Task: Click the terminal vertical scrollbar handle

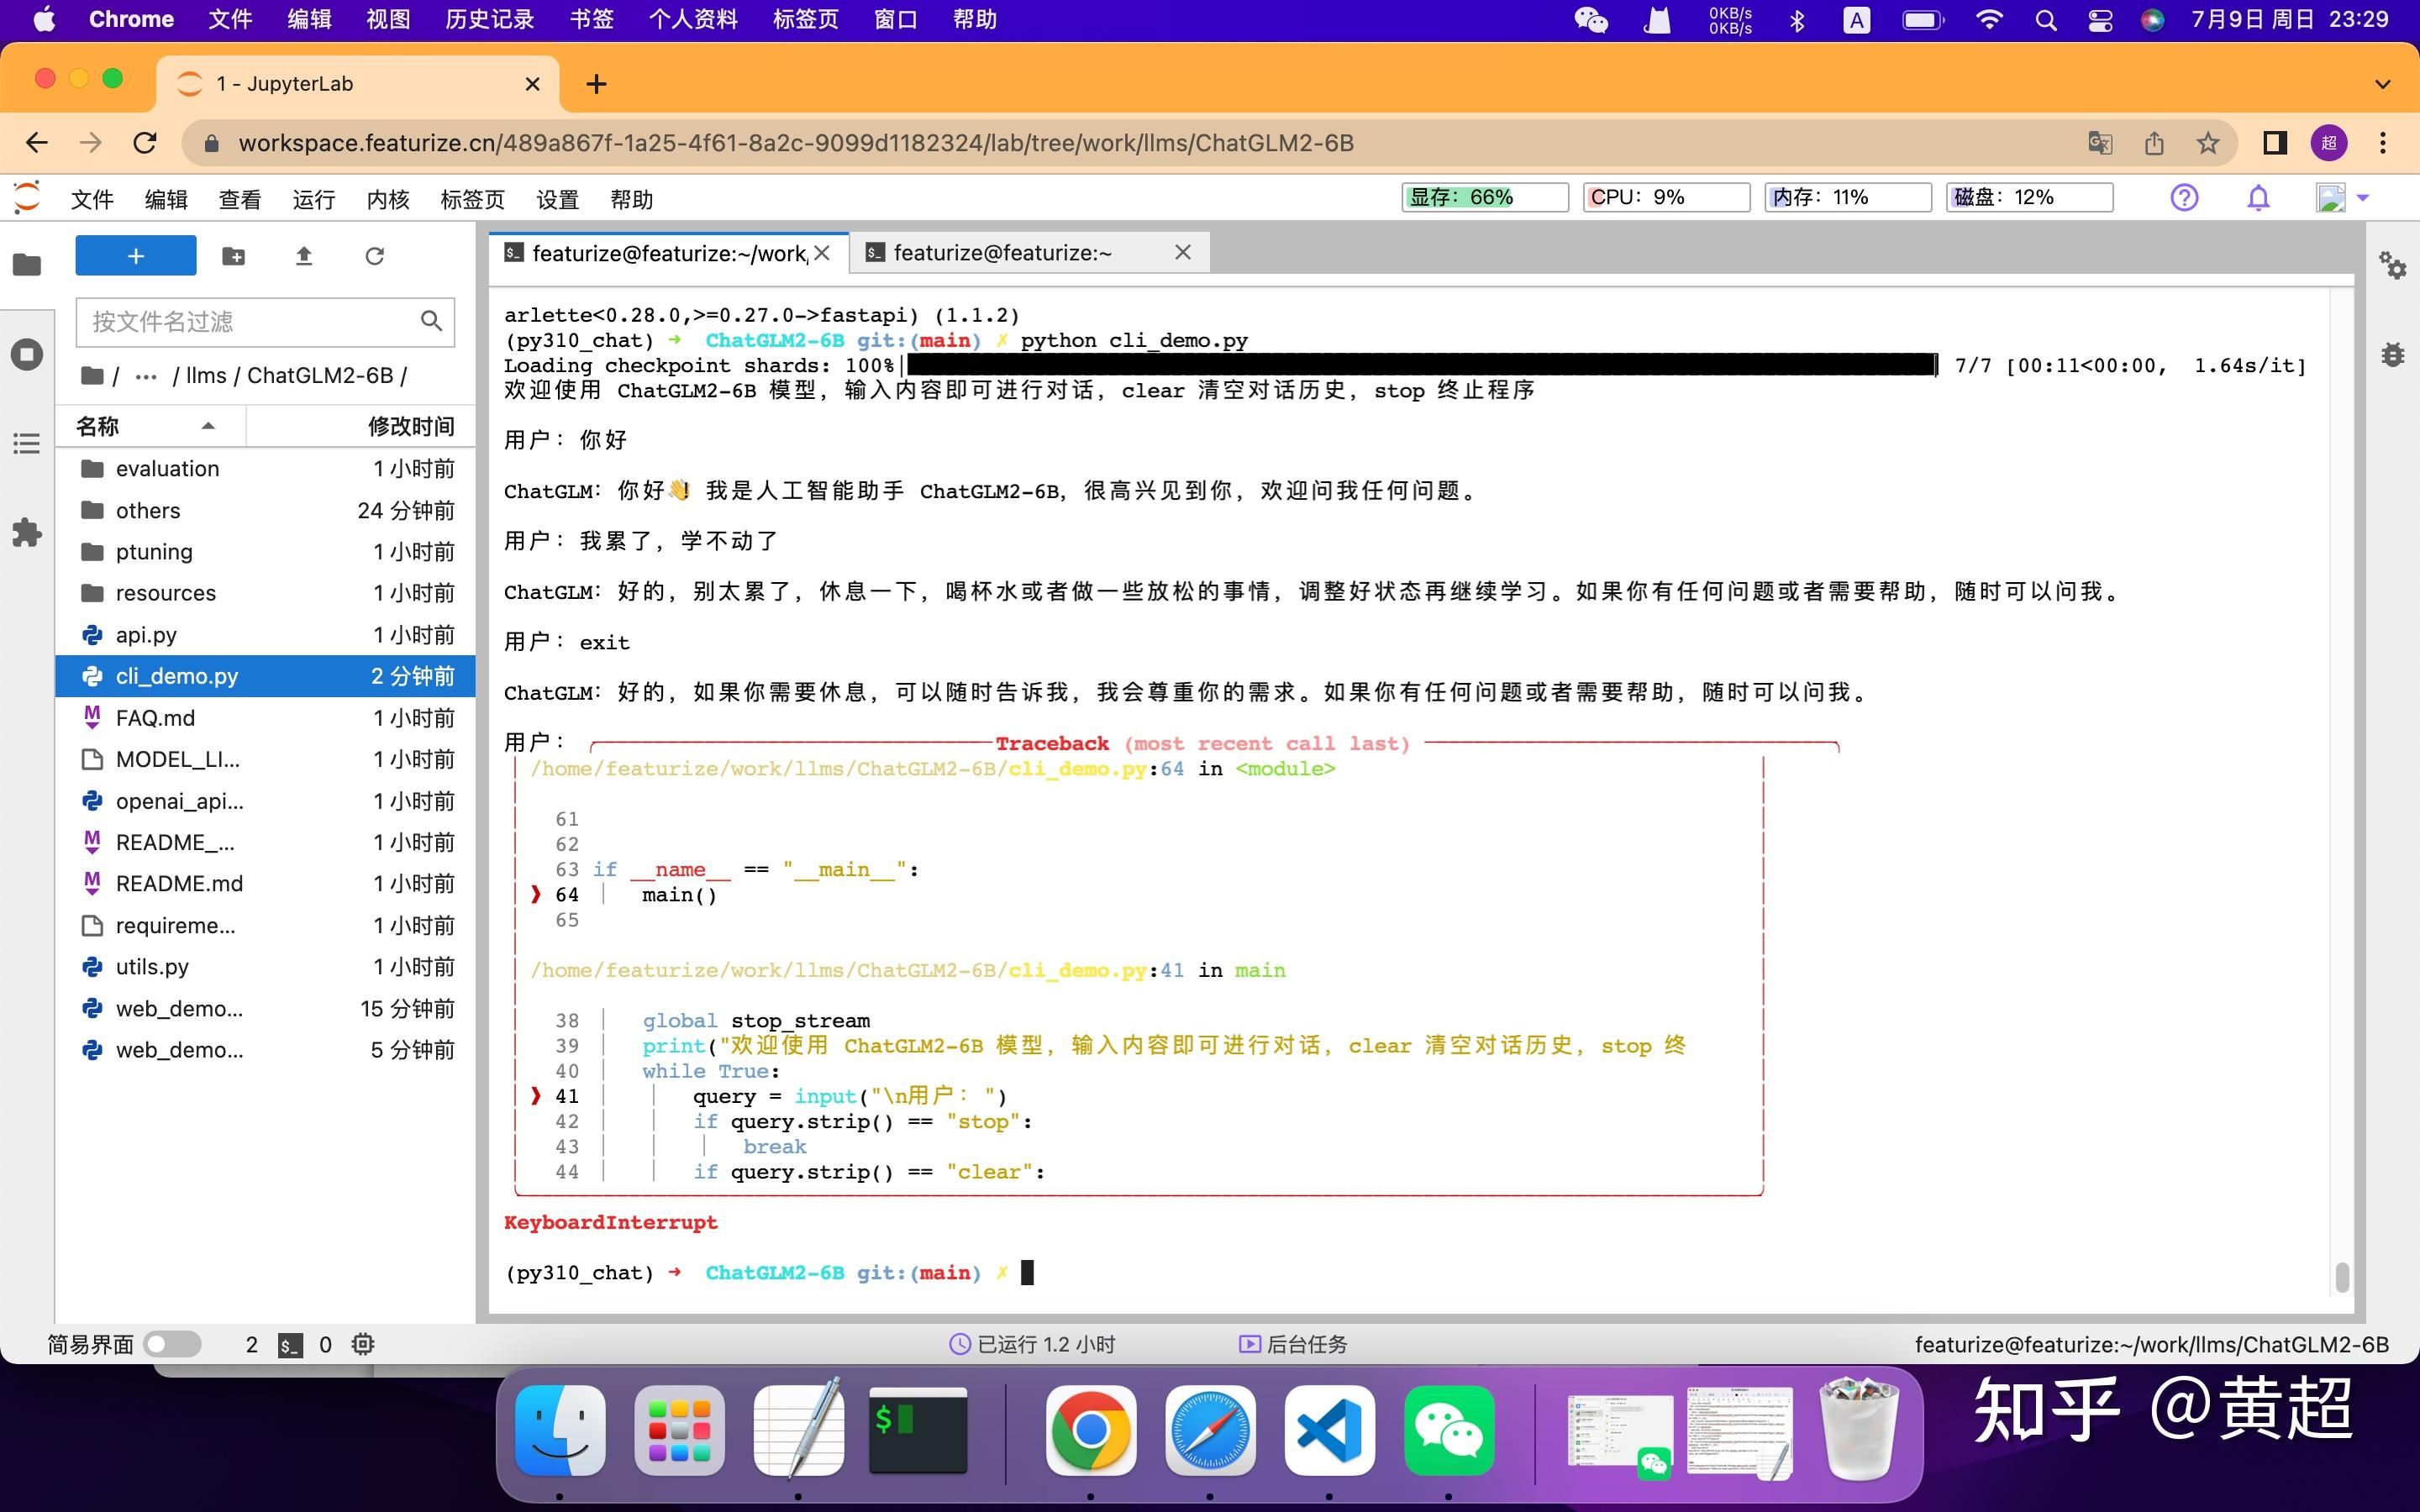Action: [x=2341, y=1276]
